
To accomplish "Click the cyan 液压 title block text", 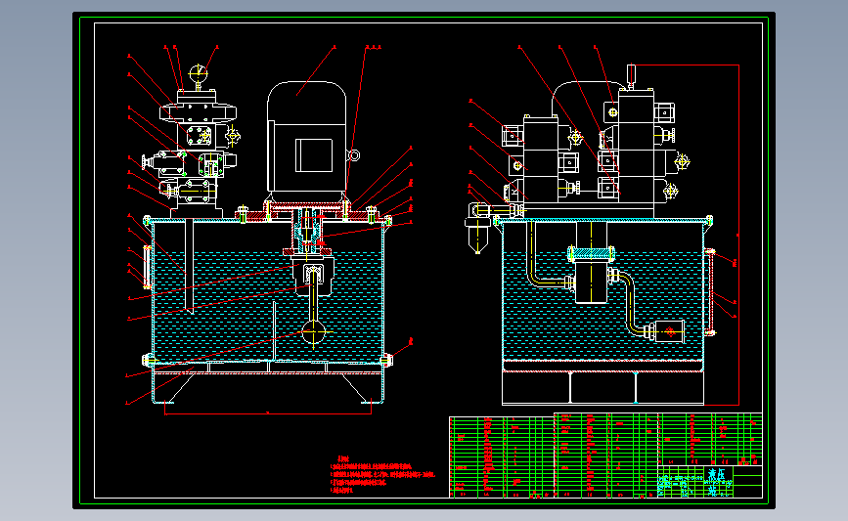I will [x=719, y=474].
